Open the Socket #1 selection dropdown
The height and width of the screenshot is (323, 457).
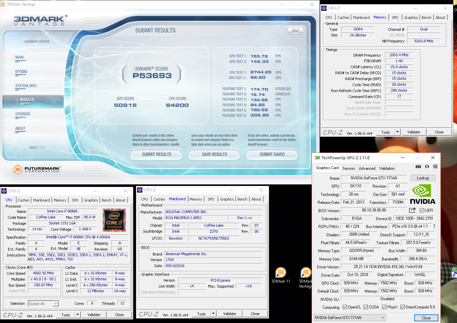click(x=43, y=303)
